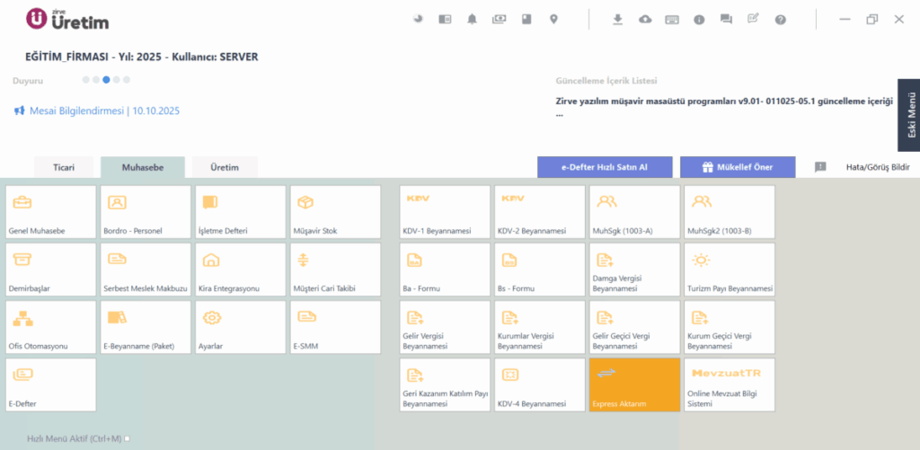Click the download arrow icon
The width and height of the screenshot is (920, 450).
(617, 20)
